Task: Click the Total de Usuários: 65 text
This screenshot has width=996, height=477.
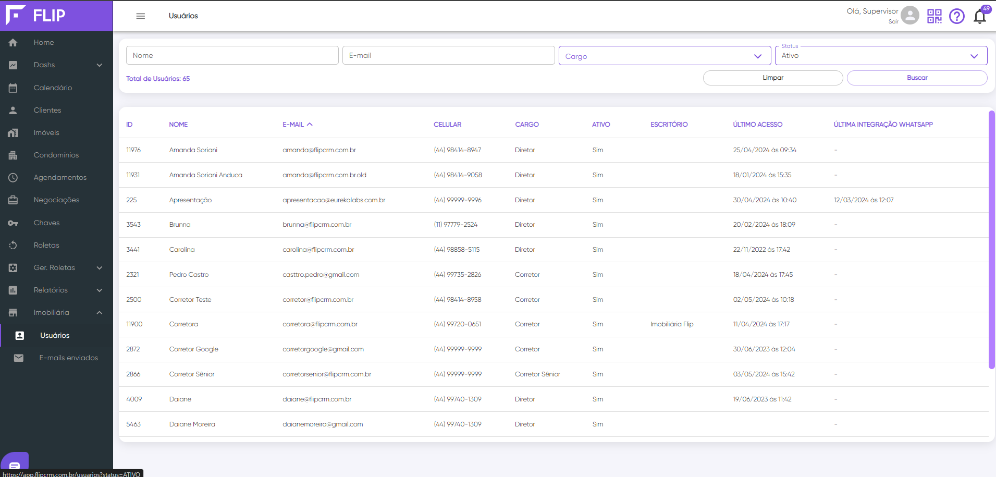Action: pyautogui.click(x=158, y=79)
